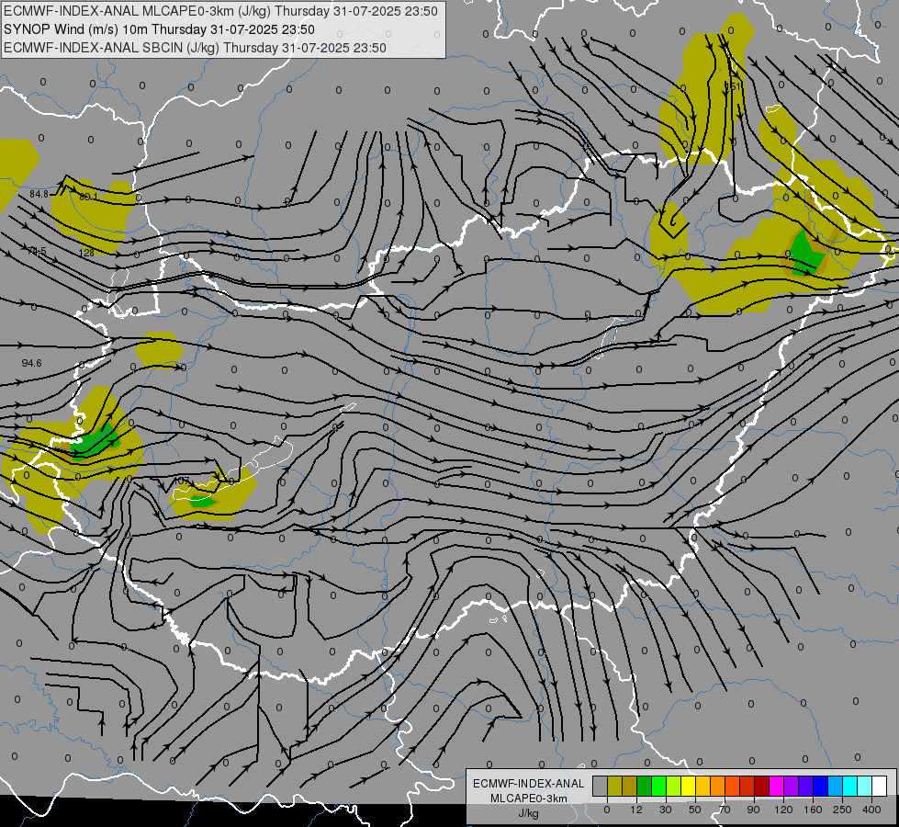Select the dark gold legend swatch
This screenshot has height=827, width=899.
coord(630,786)
